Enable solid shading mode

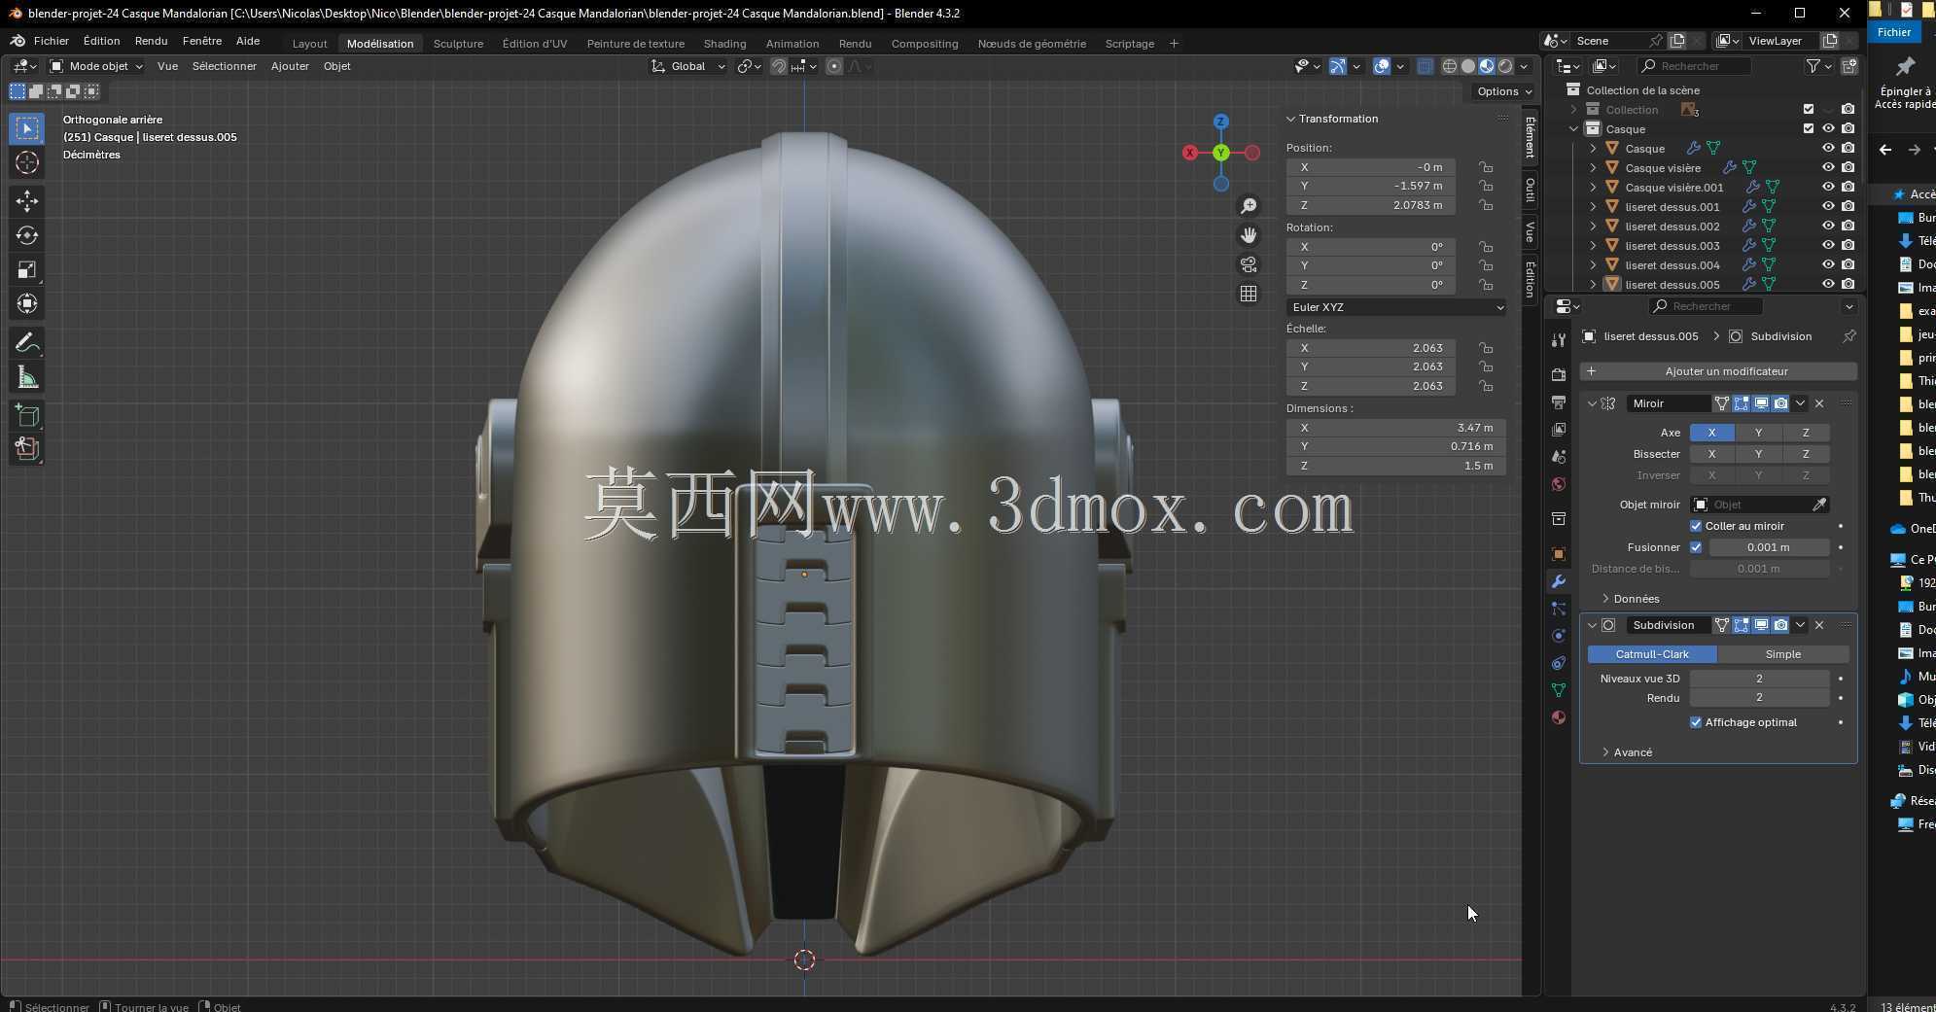click(x=1468, y=66)
